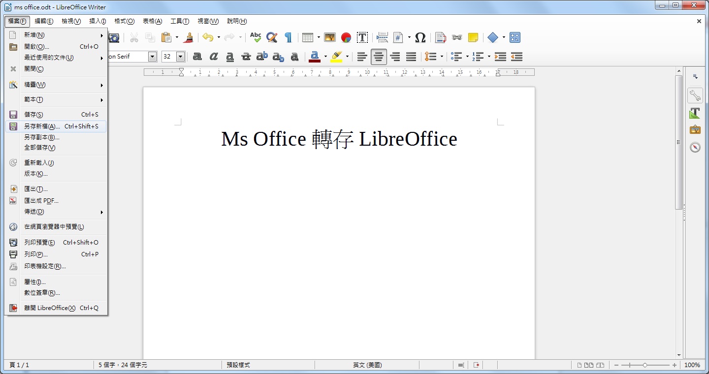Click the spelling check (Abc) icon
Screen dimensions: 709x374
tap(255, 37)
